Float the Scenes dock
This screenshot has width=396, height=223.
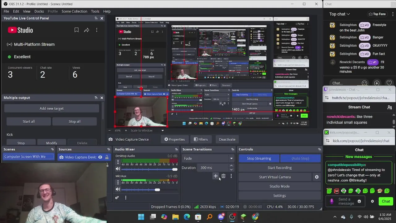[52, 149]
